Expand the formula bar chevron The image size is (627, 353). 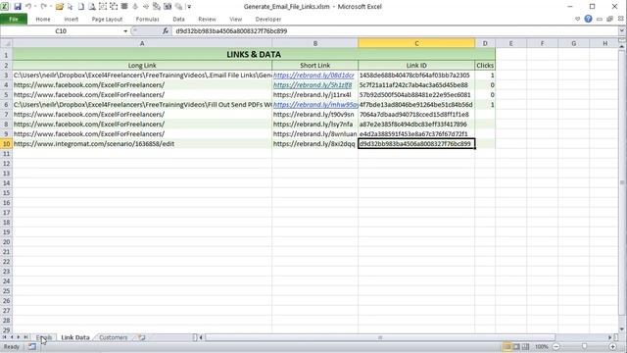[x=622, y=30]
